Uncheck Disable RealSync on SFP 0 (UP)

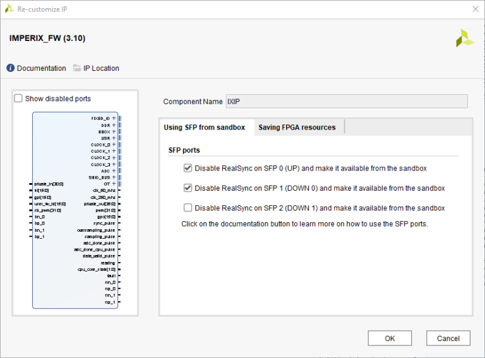point(188,169)
